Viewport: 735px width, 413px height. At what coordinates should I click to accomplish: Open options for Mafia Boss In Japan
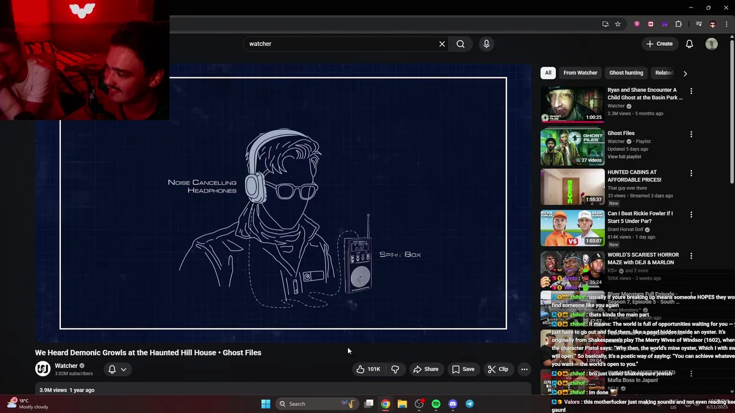coord(691,373)
